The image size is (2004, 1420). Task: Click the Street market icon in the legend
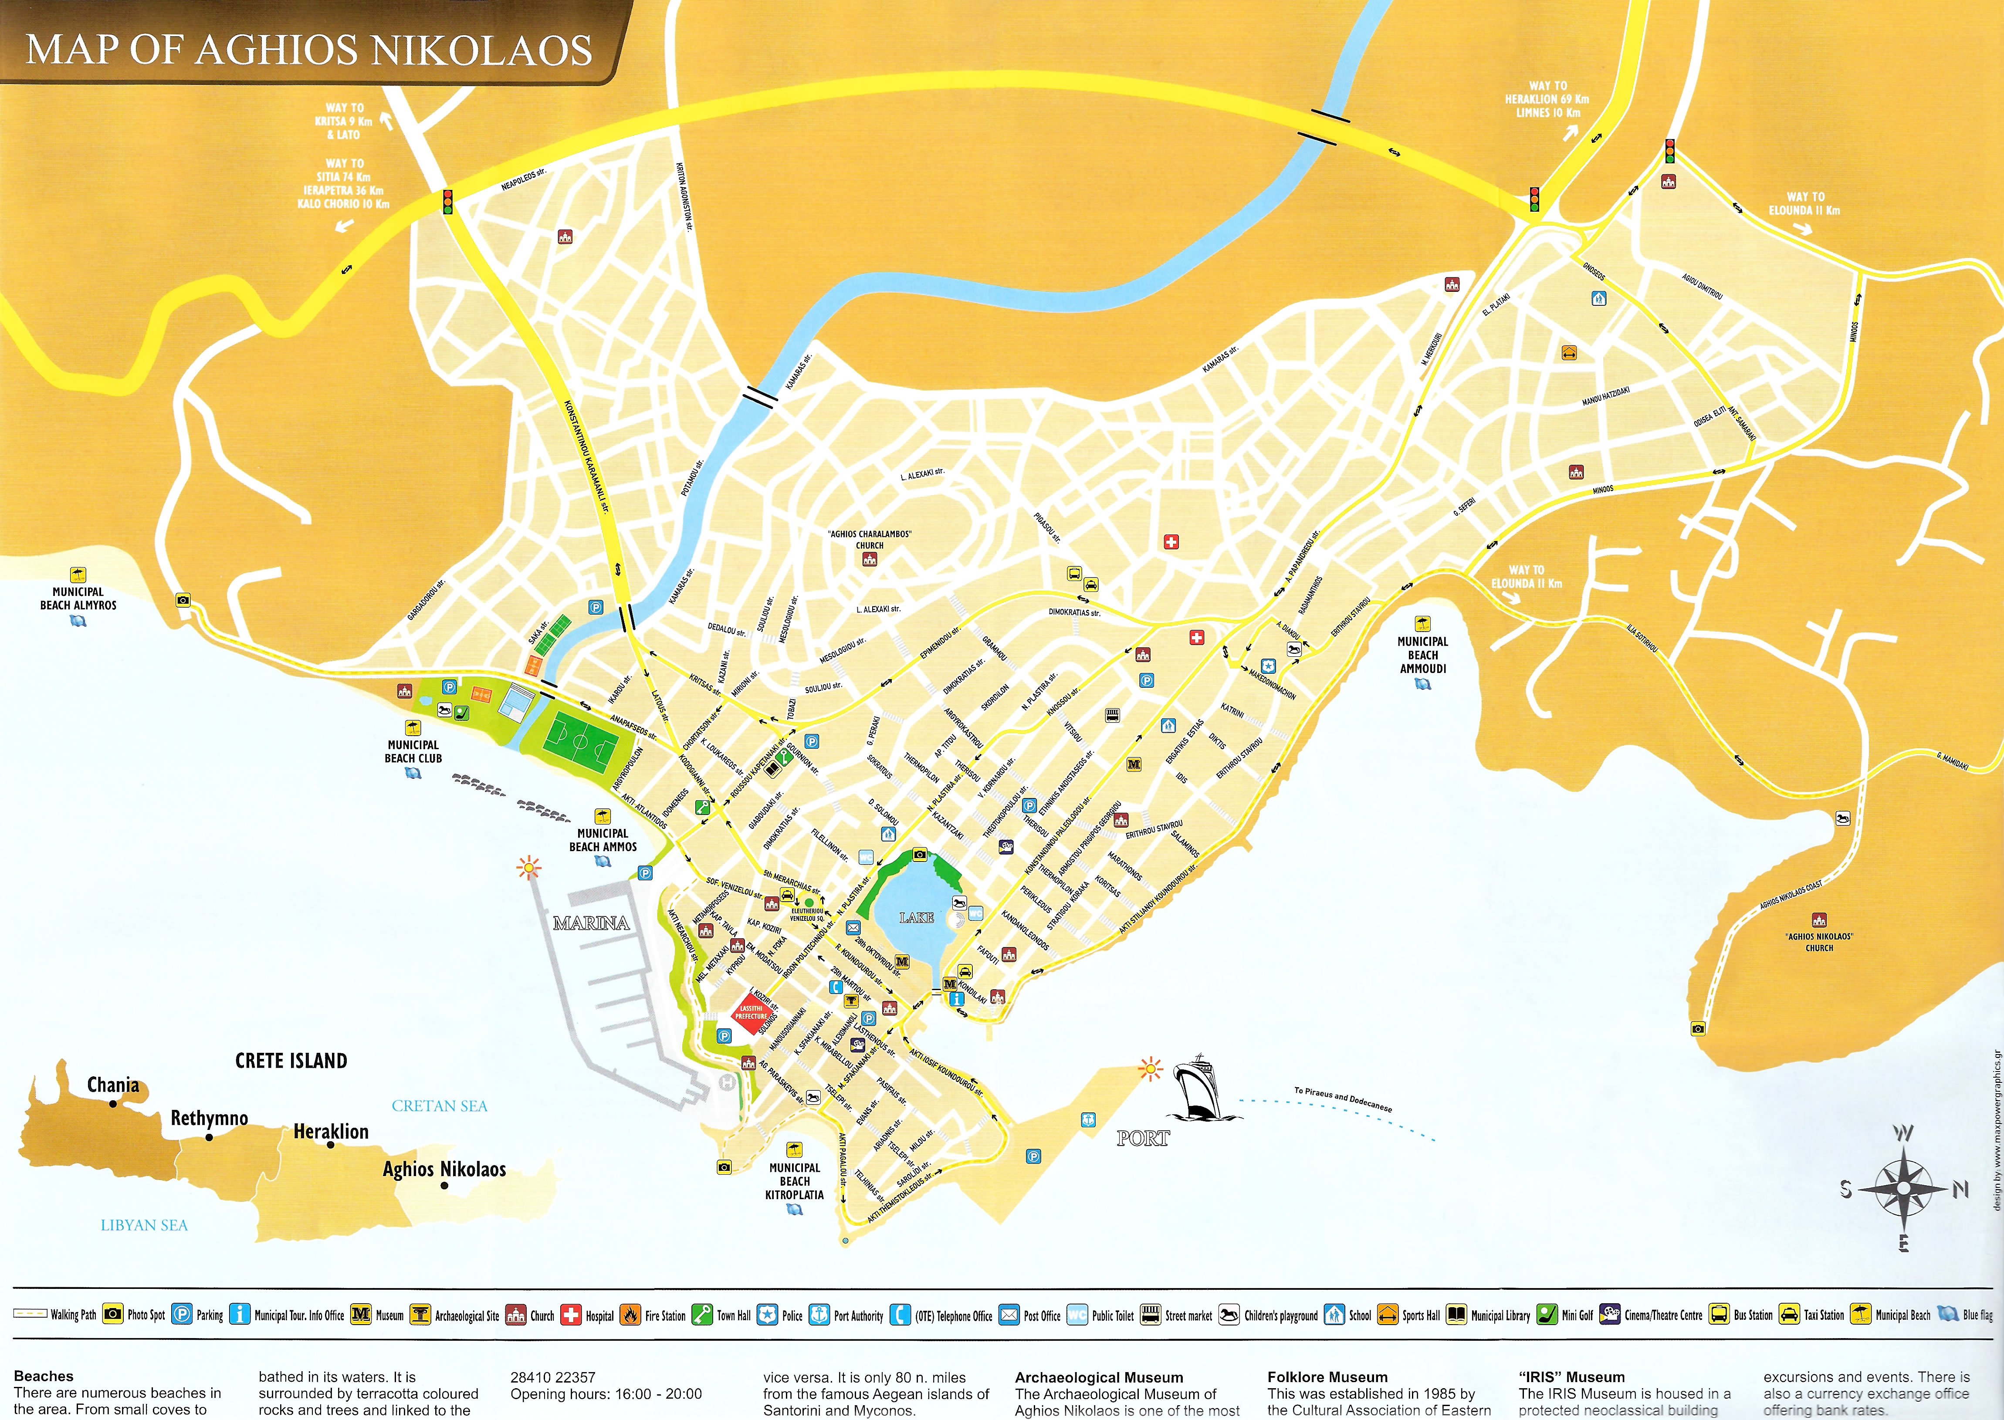point(1151,1314)
